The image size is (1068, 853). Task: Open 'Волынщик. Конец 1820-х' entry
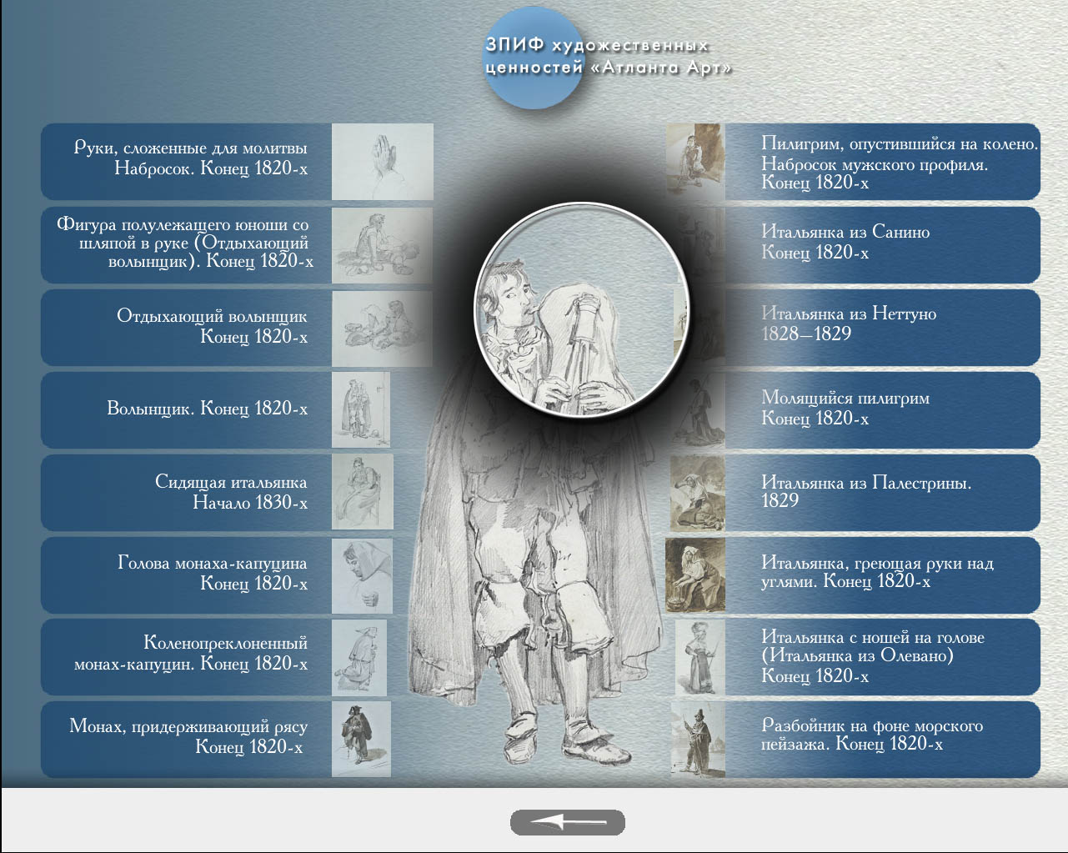click(x=207, y=409)
